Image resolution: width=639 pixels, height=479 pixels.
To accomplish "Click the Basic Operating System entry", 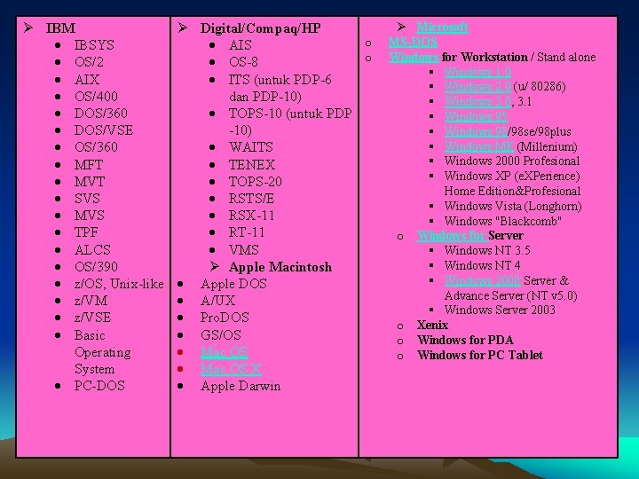I will (x=103, y=352).
